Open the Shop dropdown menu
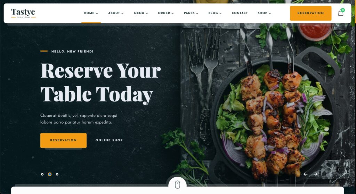The width and height of the screenshot is (356, 194). tap(264, 13)
